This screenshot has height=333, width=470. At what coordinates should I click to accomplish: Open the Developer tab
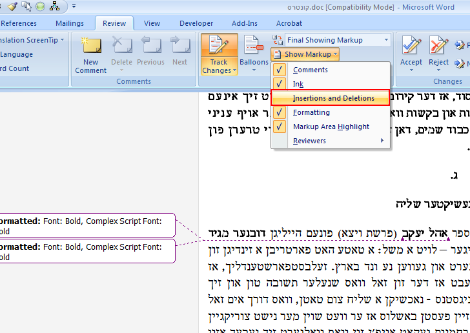coord(196,23)
